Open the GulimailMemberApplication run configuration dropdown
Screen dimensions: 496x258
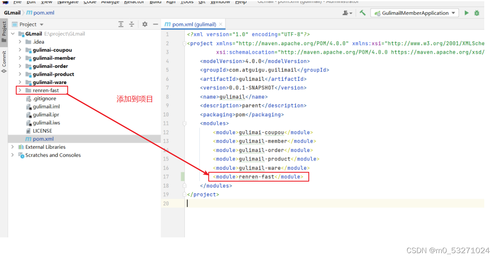(x=415, y=13)
